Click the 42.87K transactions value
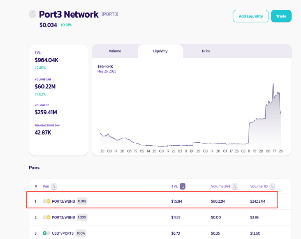 point(43,133)
